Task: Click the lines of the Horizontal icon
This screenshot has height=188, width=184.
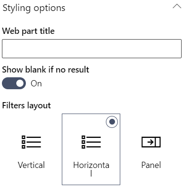Action: click(x=93, y=142)
